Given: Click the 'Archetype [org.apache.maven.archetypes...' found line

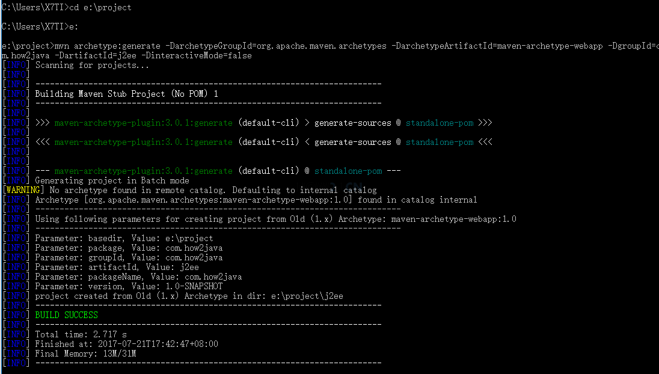Looking at the screenshot, I should tap(256, 200).
